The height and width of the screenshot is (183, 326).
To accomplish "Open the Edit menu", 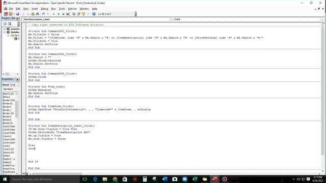I will pos(18,9).
